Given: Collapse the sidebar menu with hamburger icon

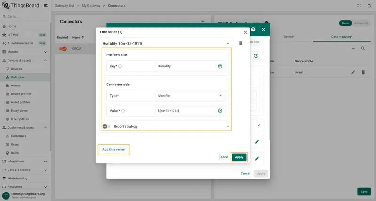Looking at the screenshot, I should [x=46, y=6].
